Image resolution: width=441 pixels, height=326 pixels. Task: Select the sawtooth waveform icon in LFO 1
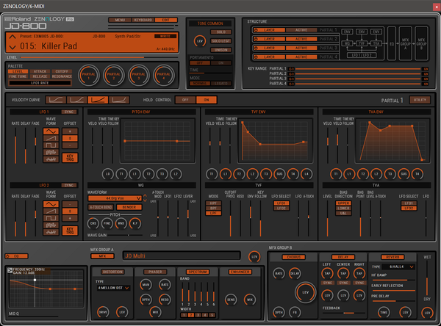click(51, 138)
